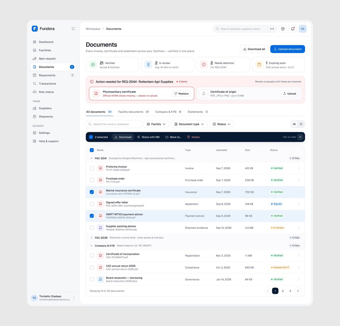Go to page 2 of documents
Screen dimensions: 340x326
pos(283,291)
